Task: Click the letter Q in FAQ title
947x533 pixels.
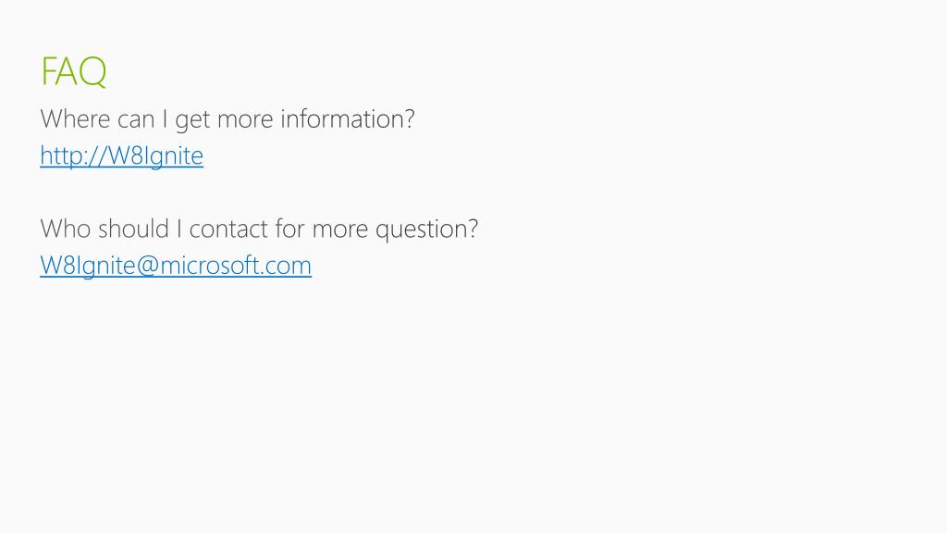Action: [x=92, y=72]
